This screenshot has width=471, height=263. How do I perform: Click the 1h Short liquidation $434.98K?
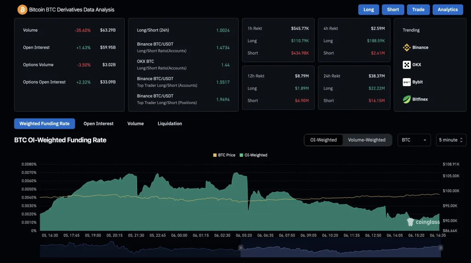[x=300, y=53]
